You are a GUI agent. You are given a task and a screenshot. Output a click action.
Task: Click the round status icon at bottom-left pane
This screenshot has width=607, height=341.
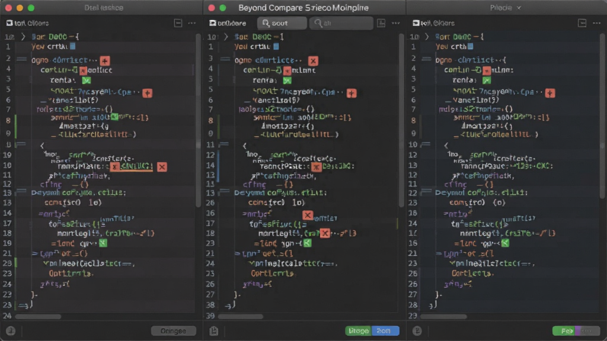pos(11,331)
